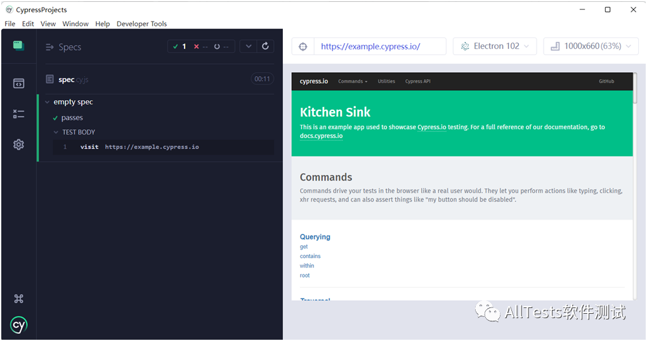This screenshot has width=647, height=341.
Task: Click the green project icon in the sidebar
Action: point(18,46)
